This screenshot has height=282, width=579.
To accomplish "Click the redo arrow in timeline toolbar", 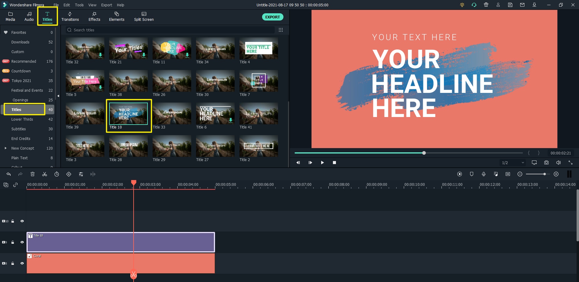I will tap(20, 174).
